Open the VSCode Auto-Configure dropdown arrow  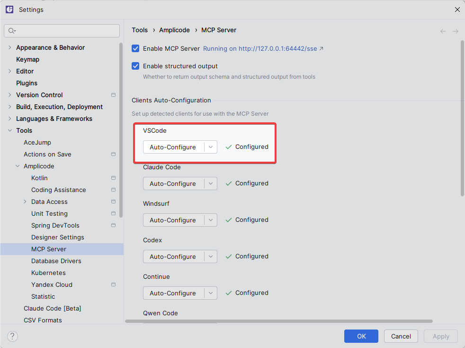coord(211,147)
